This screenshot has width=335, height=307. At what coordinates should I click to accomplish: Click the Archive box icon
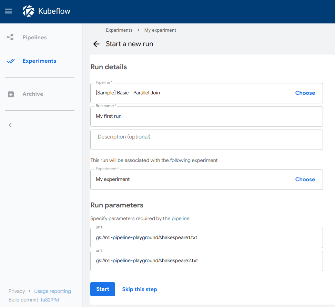tap(11, 94)
